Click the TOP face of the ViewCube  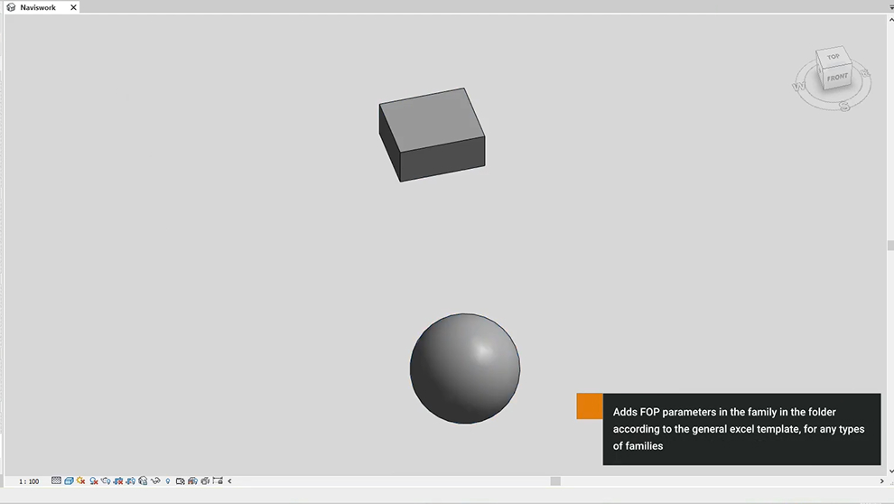[833, 57]
